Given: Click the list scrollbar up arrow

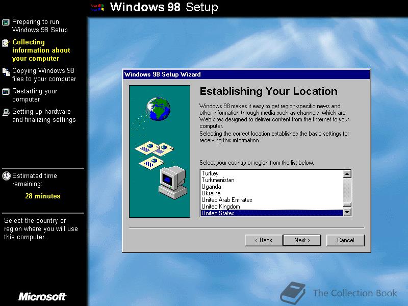Looking at the screenshot, I should click(347, 174).
